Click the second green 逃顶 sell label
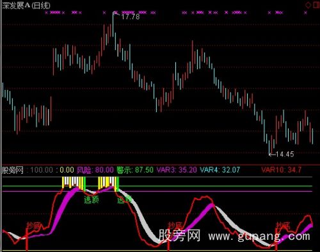The height and width of the screenshot is (252, 320). click(124, 199)
